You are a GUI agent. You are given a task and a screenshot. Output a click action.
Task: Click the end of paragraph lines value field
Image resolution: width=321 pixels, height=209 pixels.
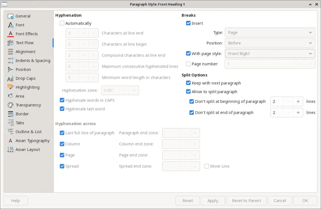277,113
